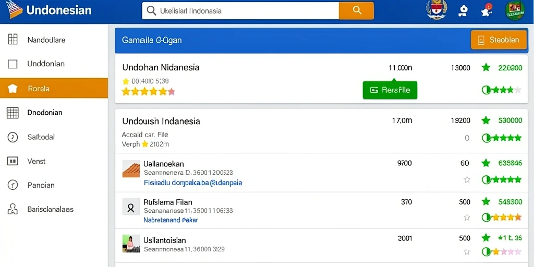This screenshot has height=267, width=534.
Task: Click the panel icon beside Venst
Action: click(13, 161)
